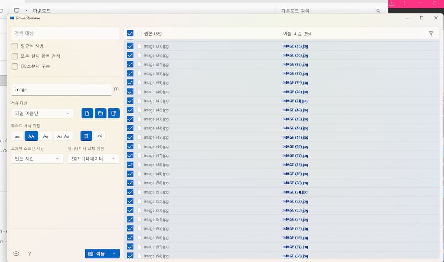This screenshot has width=444, height=262.
Task: Enable the 정규식 사용 checkbox
Action: (15, 46)
